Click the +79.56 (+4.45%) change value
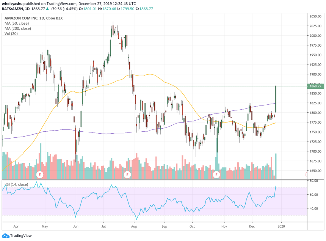Viewport: 326px width, 241px height. [x=64, y=9]
